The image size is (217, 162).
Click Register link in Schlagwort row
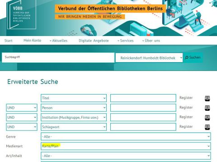tap(186, 126)
